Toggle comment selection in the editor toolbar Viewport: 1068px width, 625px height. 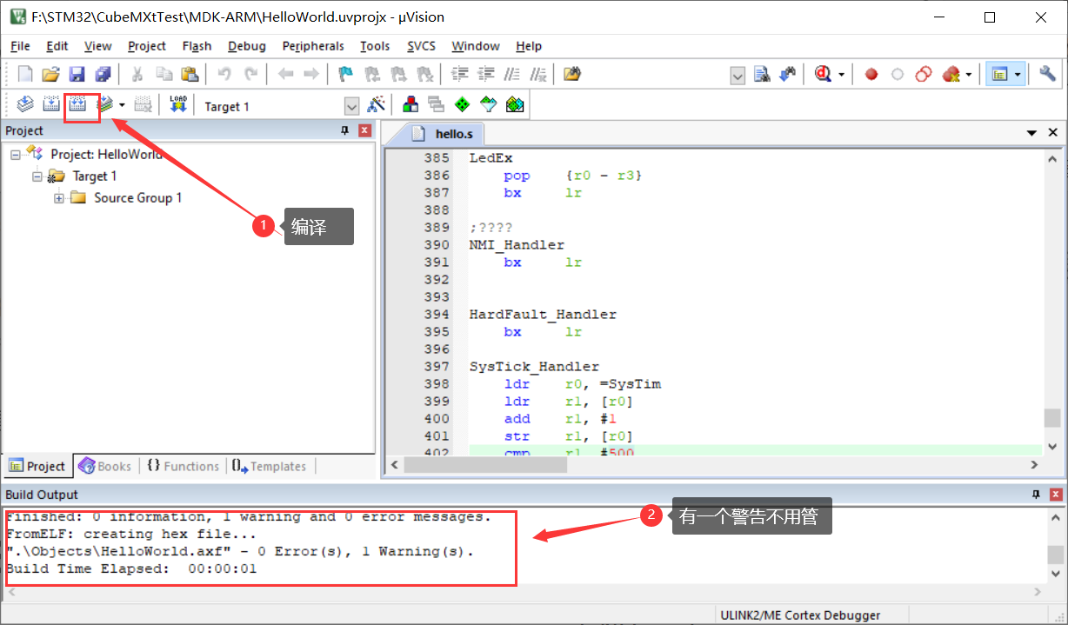coord(511,74)
